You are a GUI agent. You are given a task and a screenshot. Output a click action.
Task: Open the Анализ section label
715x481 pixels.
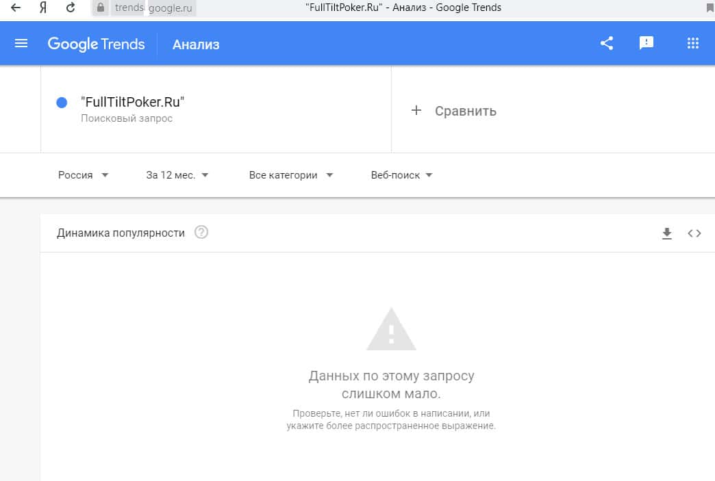click(196, 44)
